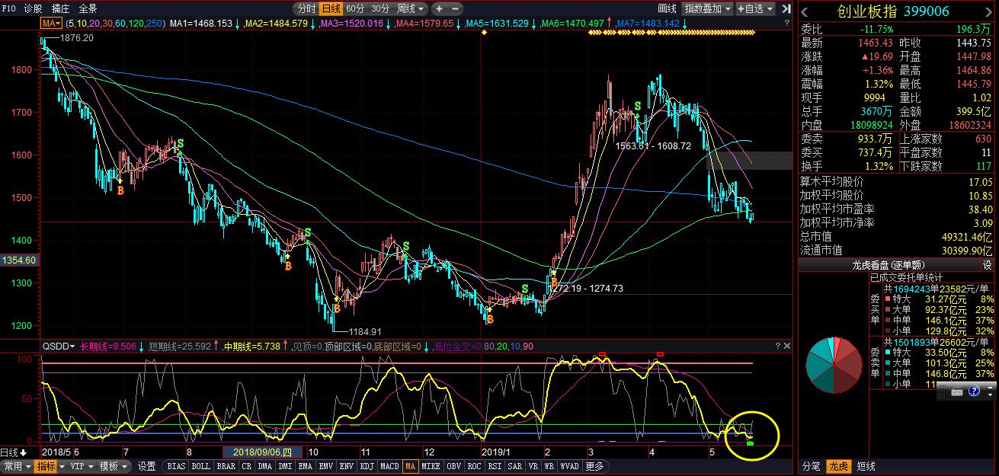Switch to the 短线 tab
The image size is (999, 476).
tap(866, 466)
